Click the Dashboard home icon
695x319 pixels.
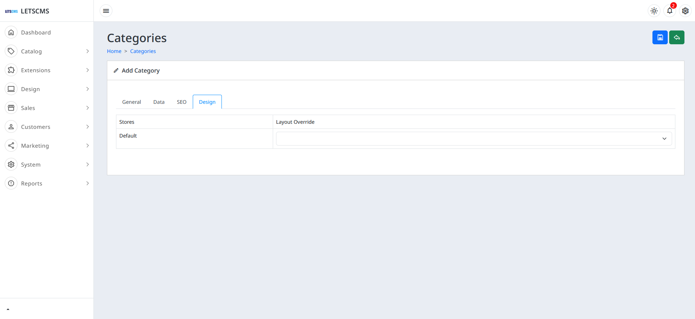[11, 32]
